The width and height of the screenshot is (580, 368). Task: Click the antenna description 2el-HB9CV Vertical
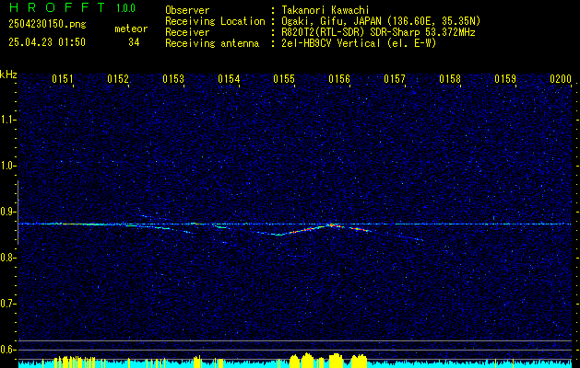[359, 43]
